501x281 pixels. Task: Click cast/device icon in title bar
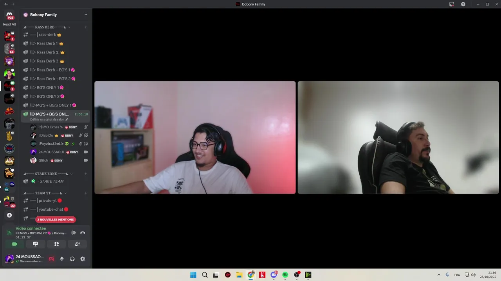pyautogui.click(x=452, y=4)
